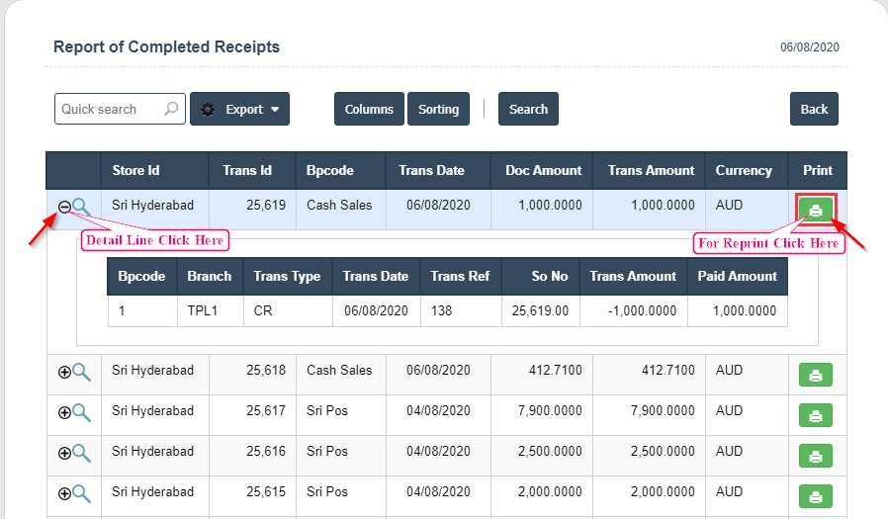Open the Export dropdown menu
Image resolution: width=888 pixels, height=519 pixels.
point(239,110)
